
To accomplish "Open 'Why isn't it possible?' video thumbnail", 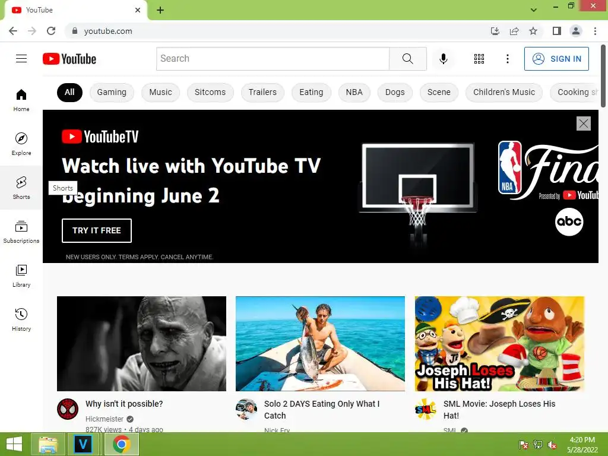I will click(x=141, y=344).
